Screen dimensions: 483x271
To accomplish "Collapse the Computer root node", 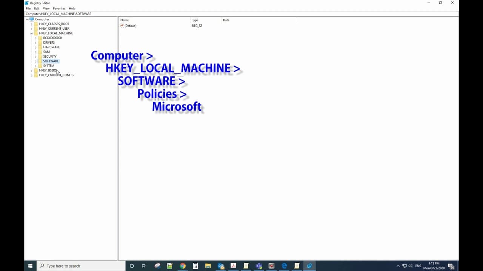I will coord(27,19).
